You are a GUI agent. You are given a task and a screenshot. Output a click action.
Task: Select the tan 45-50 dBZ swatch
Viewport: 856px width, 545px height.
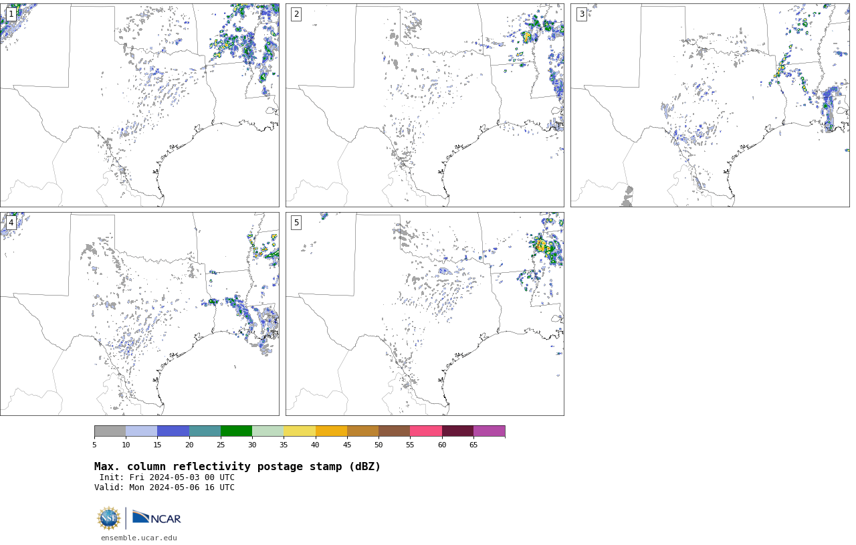[362, 431]
